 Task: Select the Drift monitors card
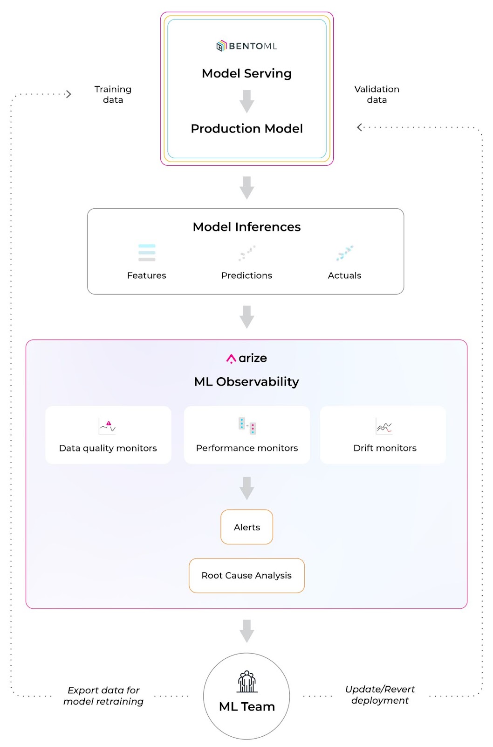tap(383, 435)
